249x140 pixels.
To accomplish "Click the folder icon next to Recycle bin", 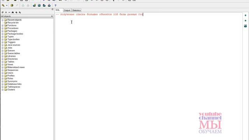I will (5, 23).
